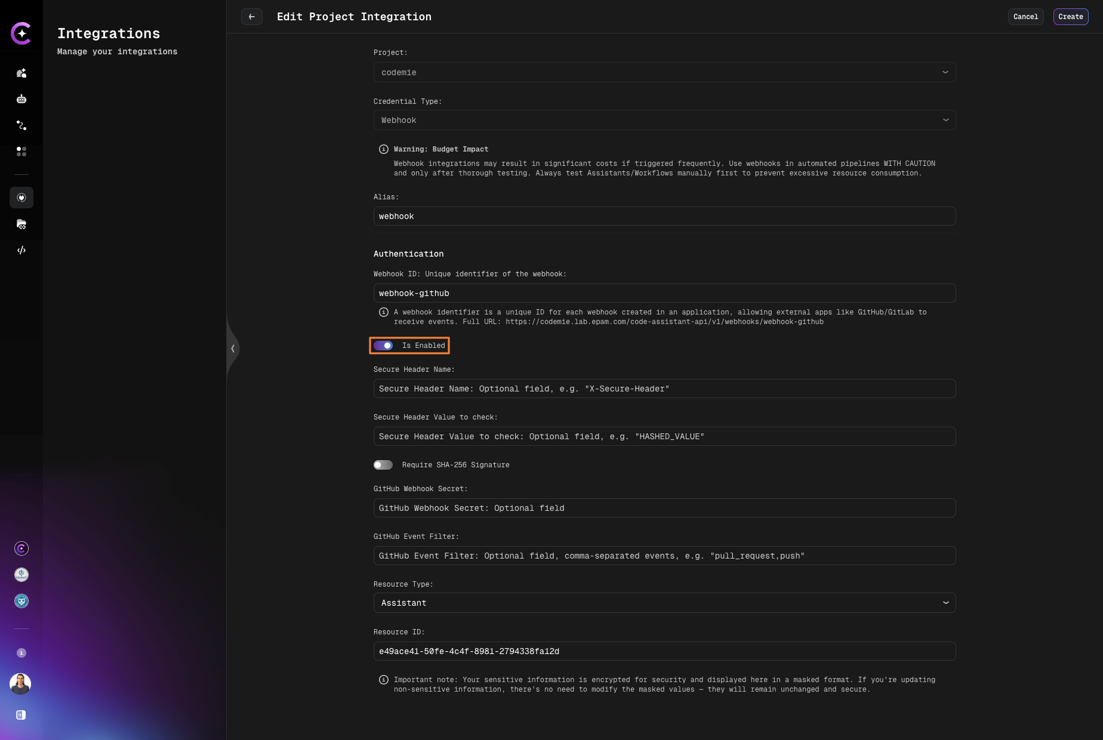This screenshot has height=740, width=1103.
Task: Collapse the Integrations side panel handle
Action: point(233,349)
